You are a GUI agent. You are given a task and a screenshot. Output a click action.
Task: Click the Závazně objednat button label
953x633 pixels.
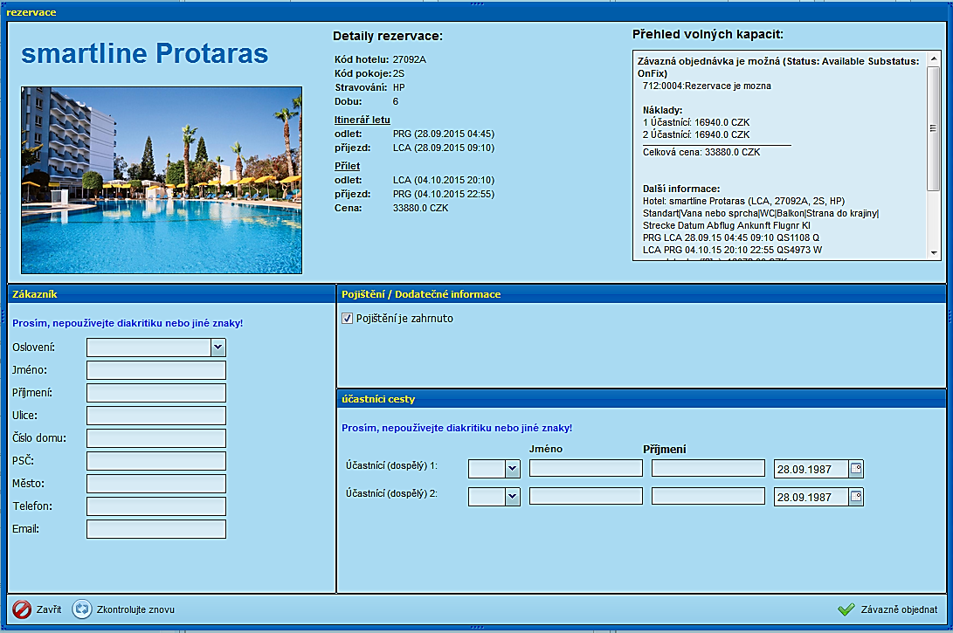coord(899,609)
